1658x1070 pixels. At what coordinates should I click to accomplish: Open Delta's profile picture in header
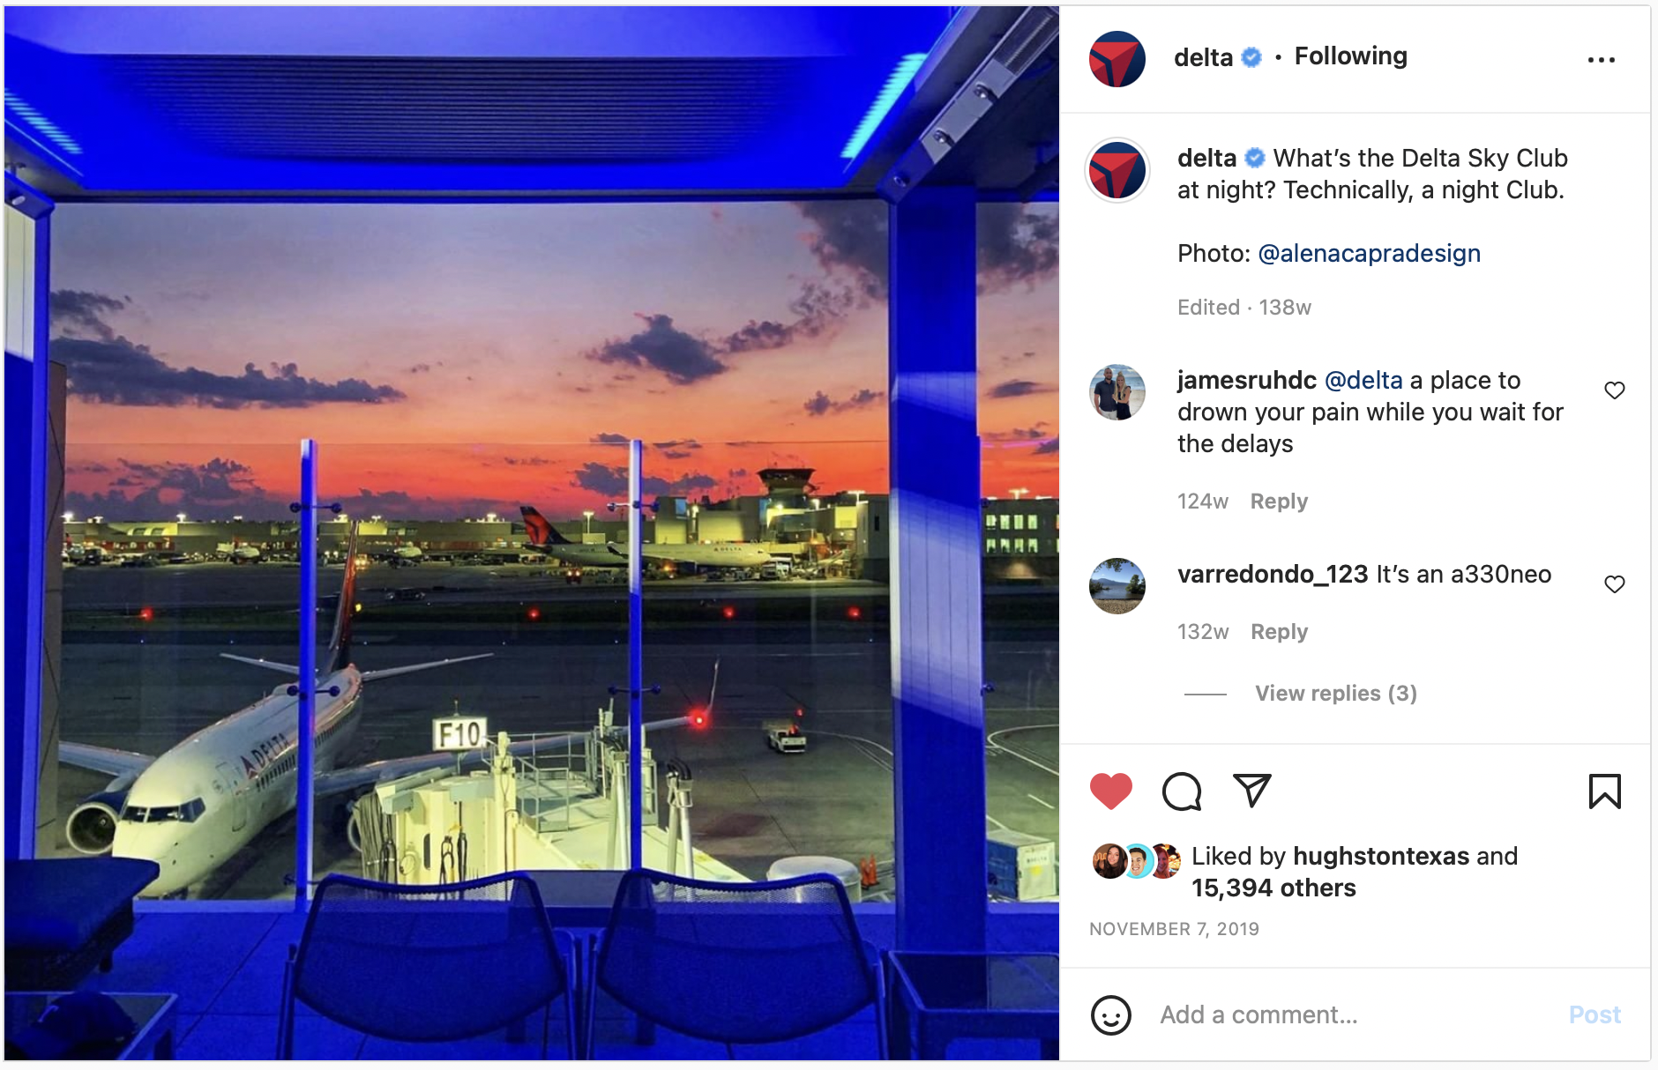[x=1117, y=59]
